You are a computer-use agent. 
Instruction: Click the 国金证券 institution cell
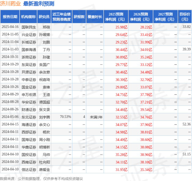tap(29, 87)
